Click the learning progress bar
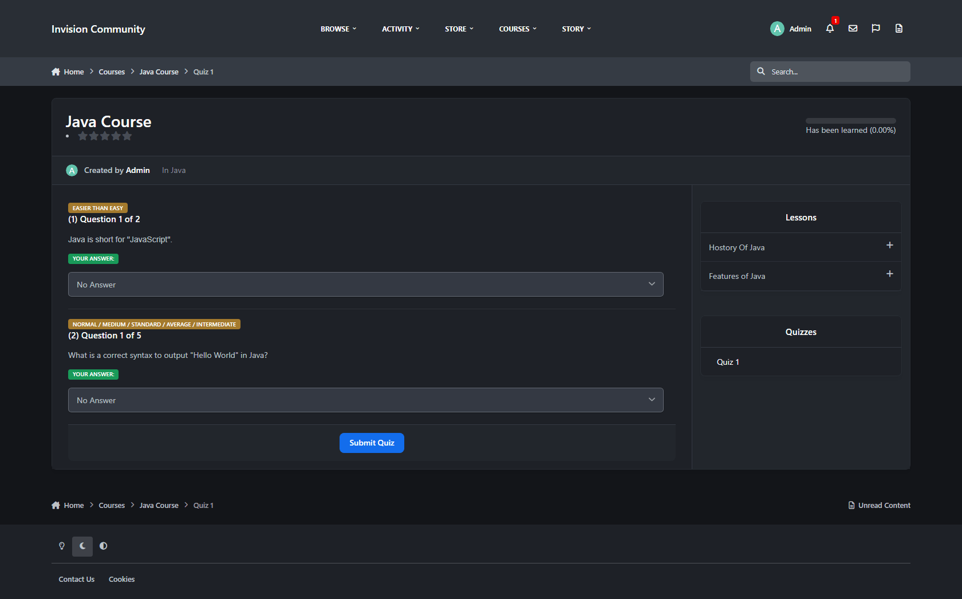Image resolution: width=962 pixels, height=599 pixels. (851, 121)
